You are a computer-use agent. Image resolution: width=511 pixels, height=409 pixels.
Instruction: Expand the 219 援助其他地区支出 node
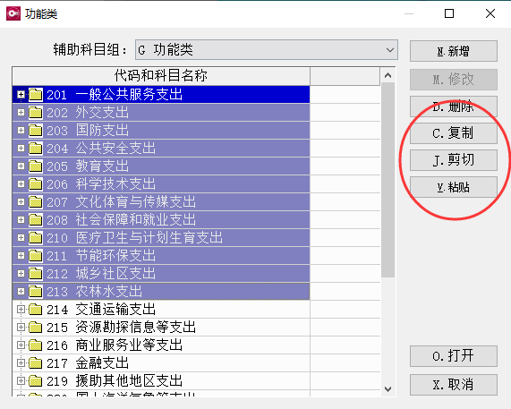(x=21, y=380)
